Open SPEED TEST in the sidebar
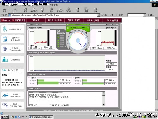The image size is (158, 119). point(13,29)
